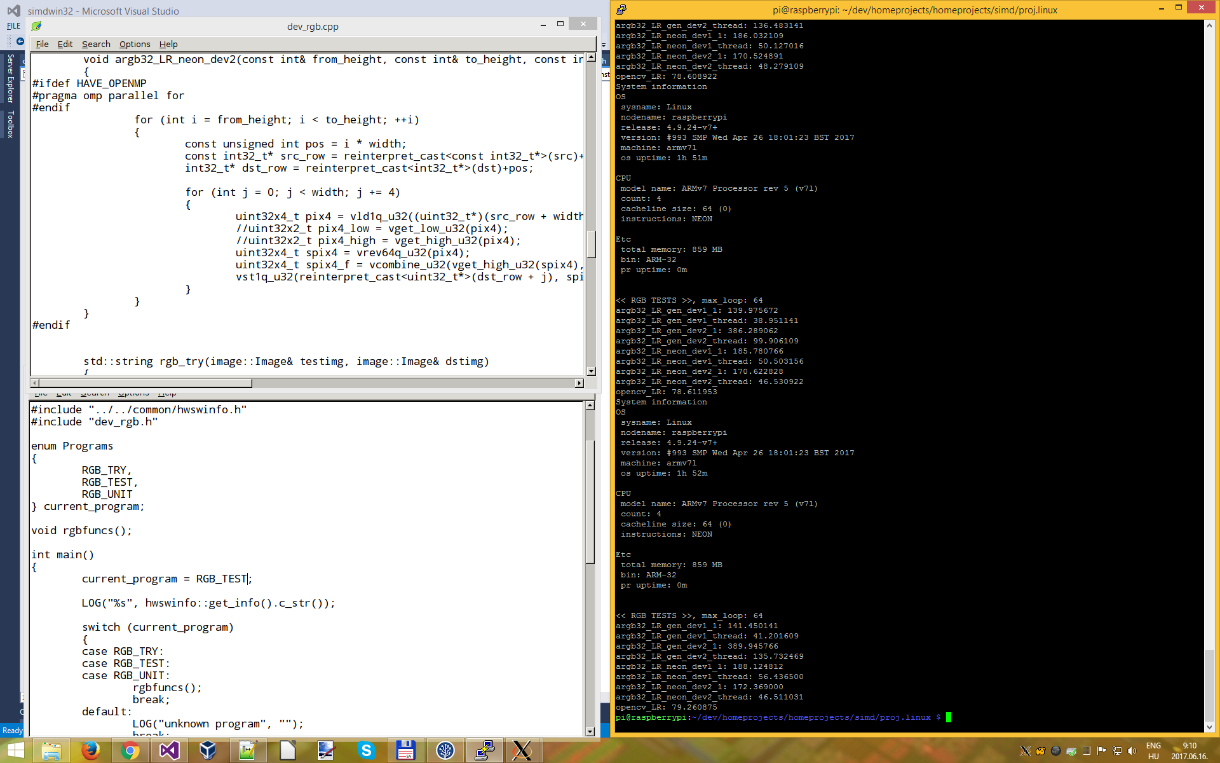Open VirtualBox from the taskbar

(x=208, y=750)
